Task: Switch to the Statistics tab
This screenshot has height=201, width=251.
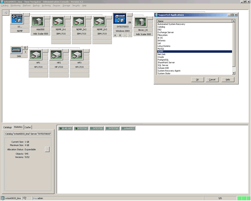Action: [18, 127]
